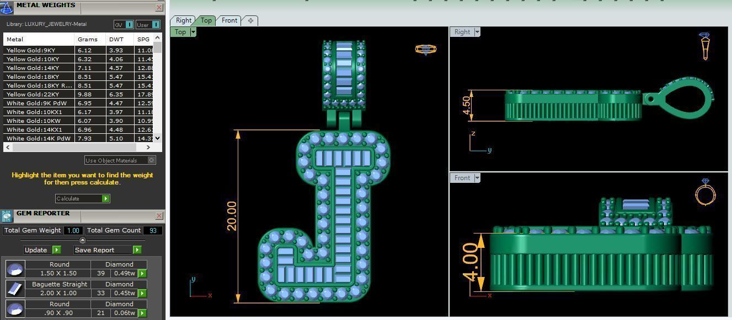Viewport: 732px width, 320px height.
Task: Switch to the Right viewport tab
Action: click(x=184, y=20)
